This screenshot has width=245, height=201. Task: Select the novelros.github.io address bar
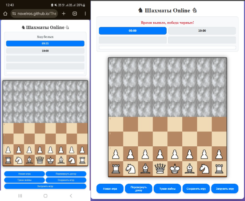click(34, 14)
